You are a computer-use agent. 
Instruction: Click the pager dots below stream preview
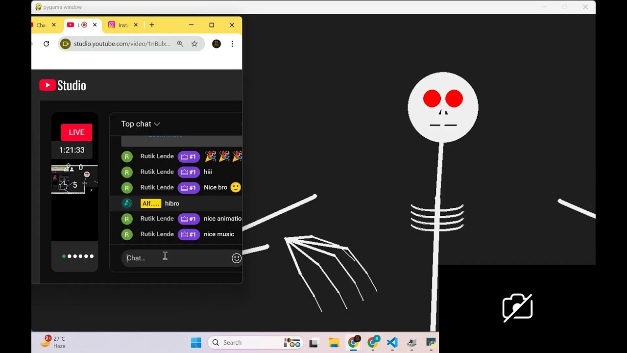(78, 256)
